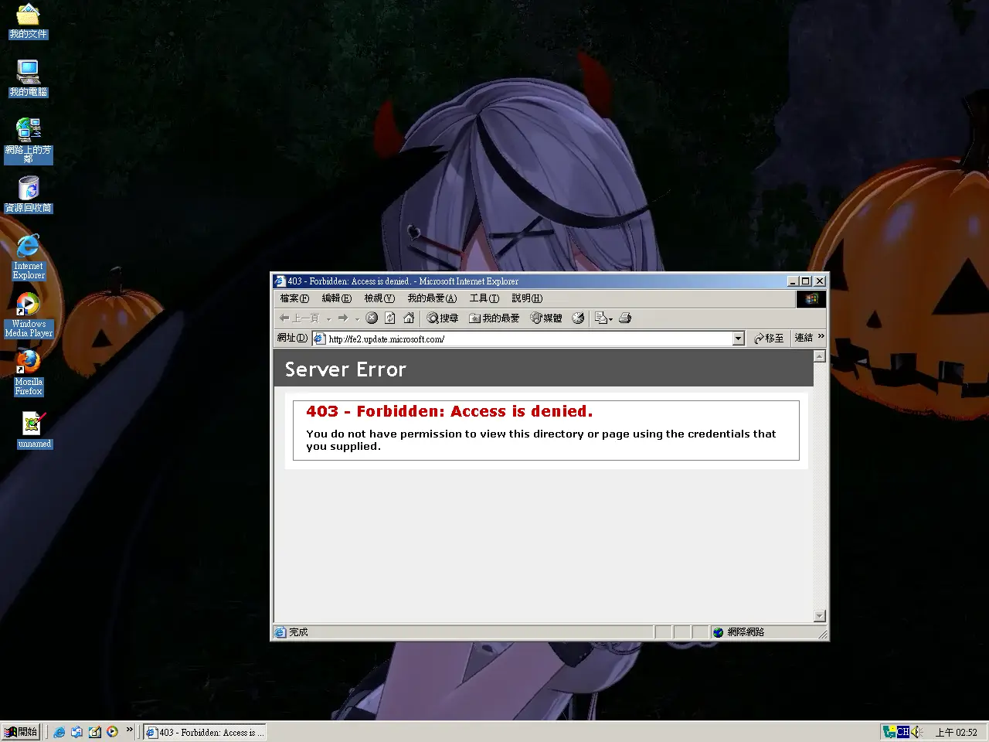Click the IE window title bar icon
989x742 pixels.
coord(280,281)
